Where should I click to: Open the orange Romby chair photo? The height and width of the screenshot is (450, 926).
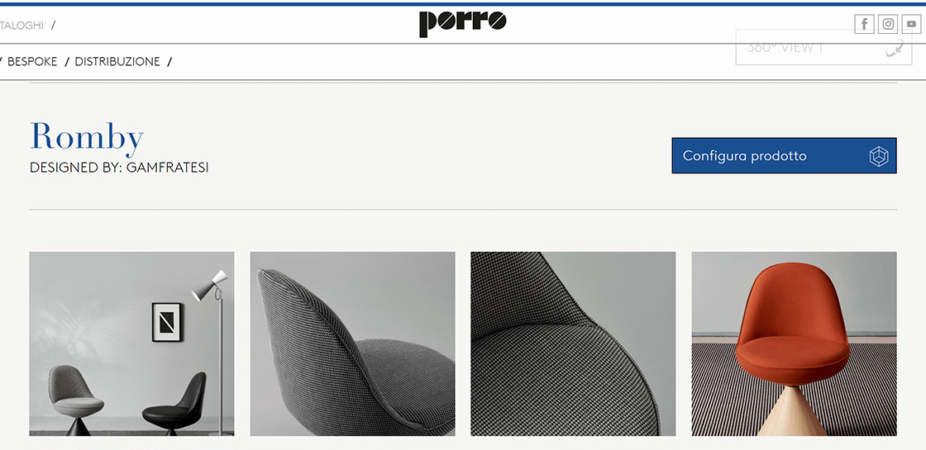click(x=795, y=343)
